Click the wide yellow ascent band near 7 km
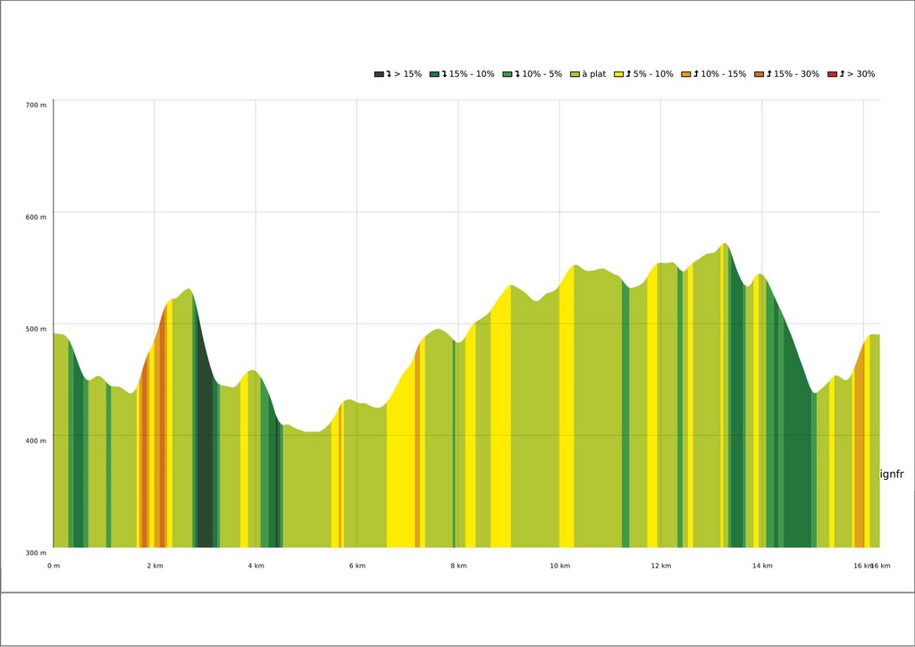The image size is (915, 647). (x=400, y=474)
